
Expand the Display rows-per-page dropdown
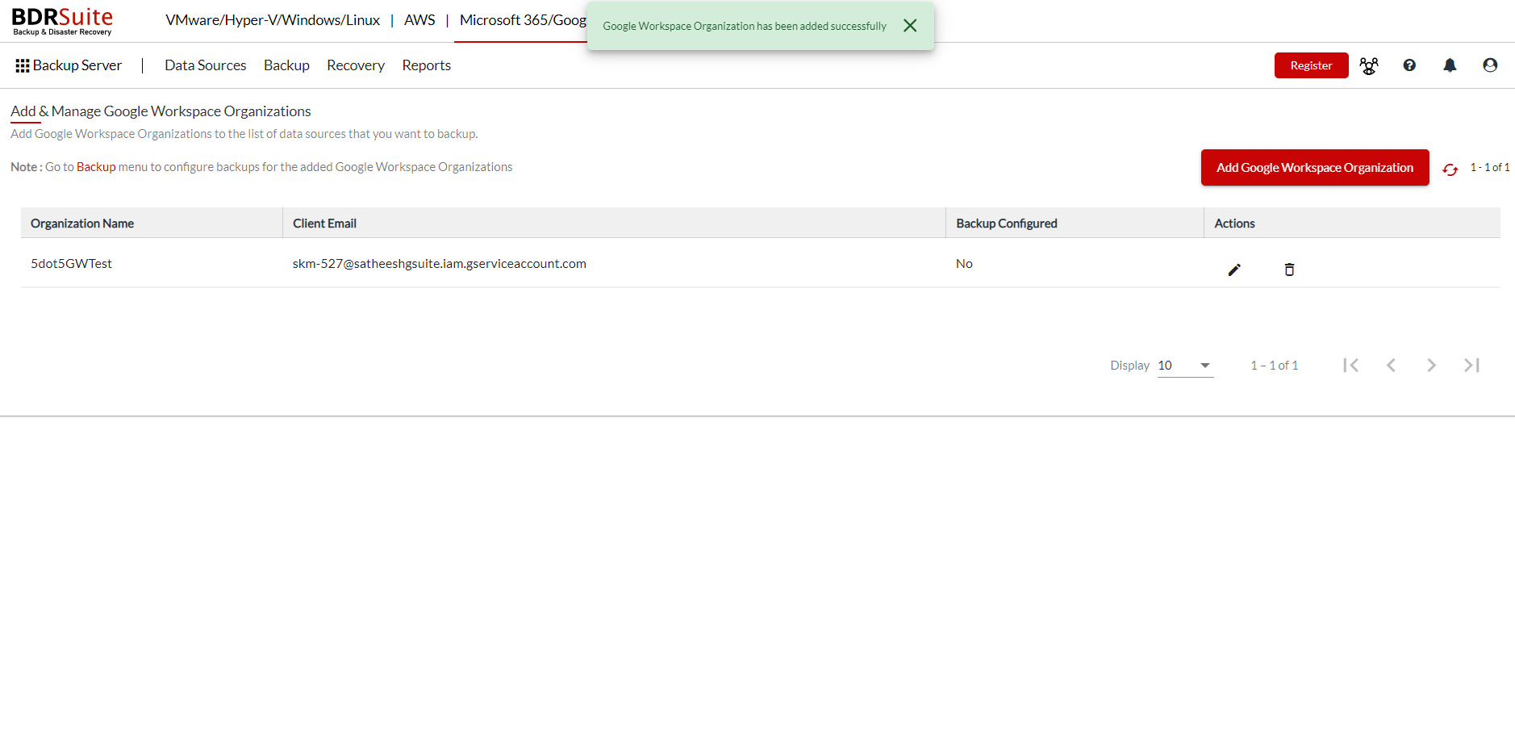pos(1185,366)
